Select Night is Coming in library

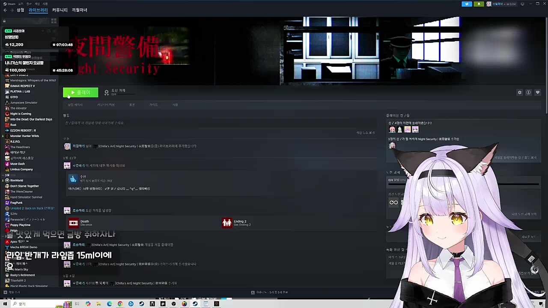click(x=21, y=114)
